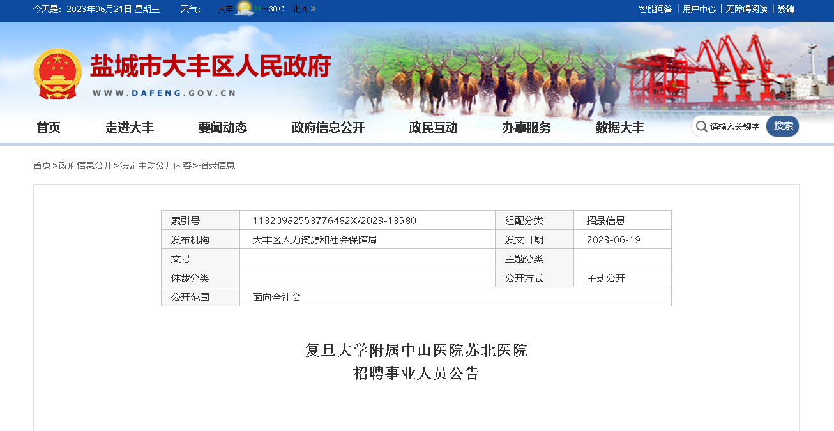This screenshot has height=431, width=834.
Task: Click the magnifier icon in search box
Action: (x=702, y=126)
